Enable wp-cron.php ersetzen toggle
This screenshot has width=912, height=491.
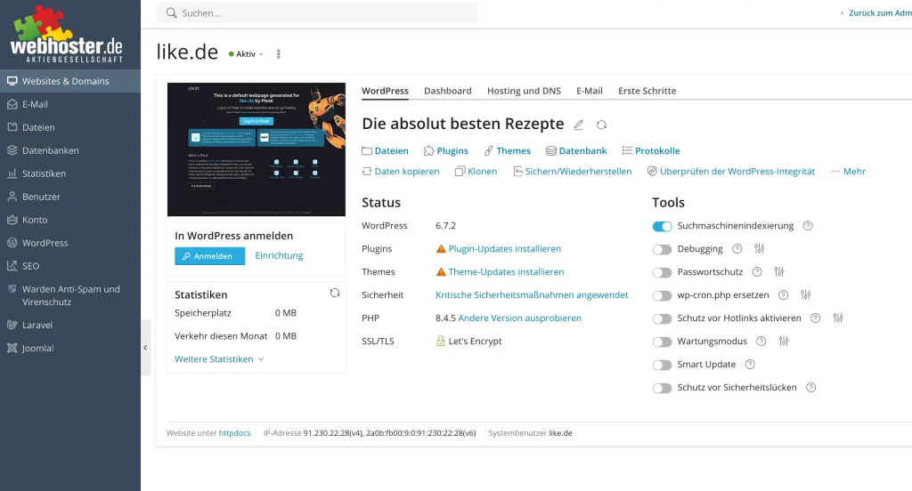[x=662, y=296]
